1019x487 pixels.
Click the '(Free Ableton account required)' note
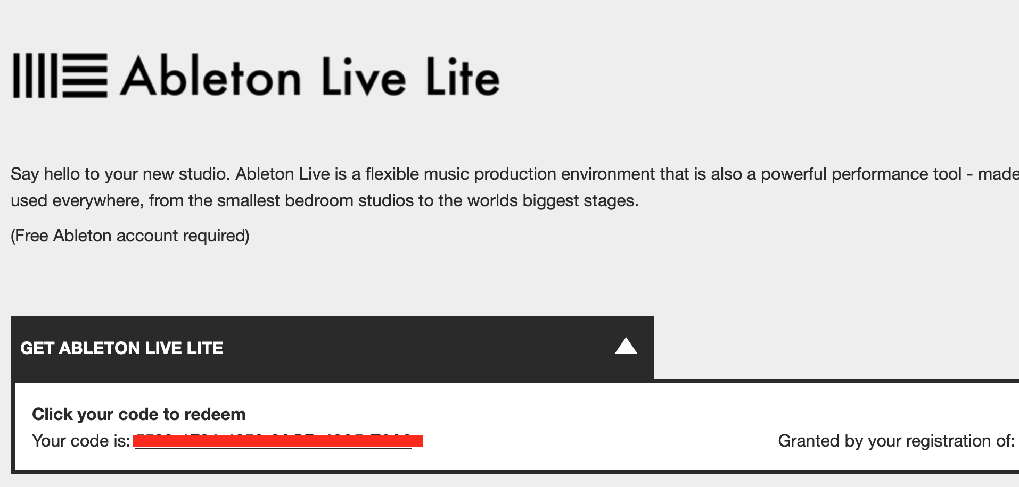[130, 236]
